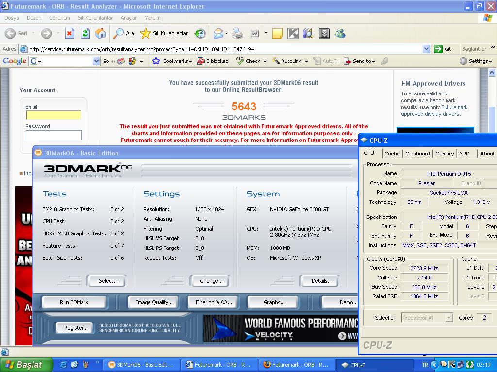Click Google toolbar 0 blocked popup icon
Image resolution: width=497 pixels, height=372 pixels.
pyautogui.click(x=200, y=61)
